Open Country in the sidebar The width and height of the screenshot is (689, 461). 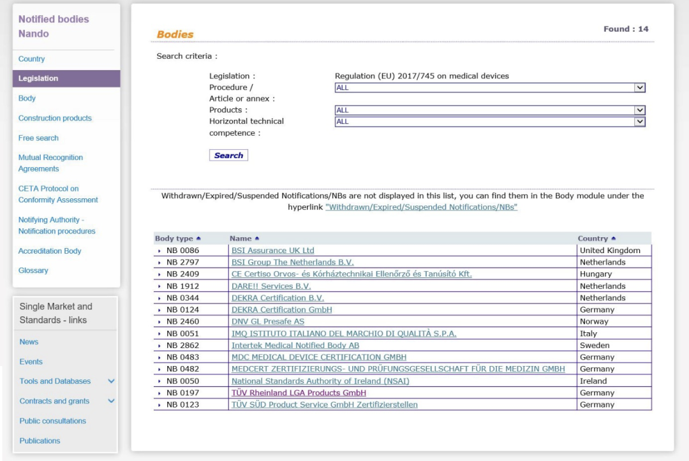point(32,59)
